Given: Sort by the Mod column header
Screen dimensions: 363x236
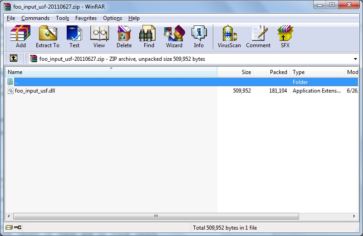Looking at the screenshot, I should click(351, 72).
